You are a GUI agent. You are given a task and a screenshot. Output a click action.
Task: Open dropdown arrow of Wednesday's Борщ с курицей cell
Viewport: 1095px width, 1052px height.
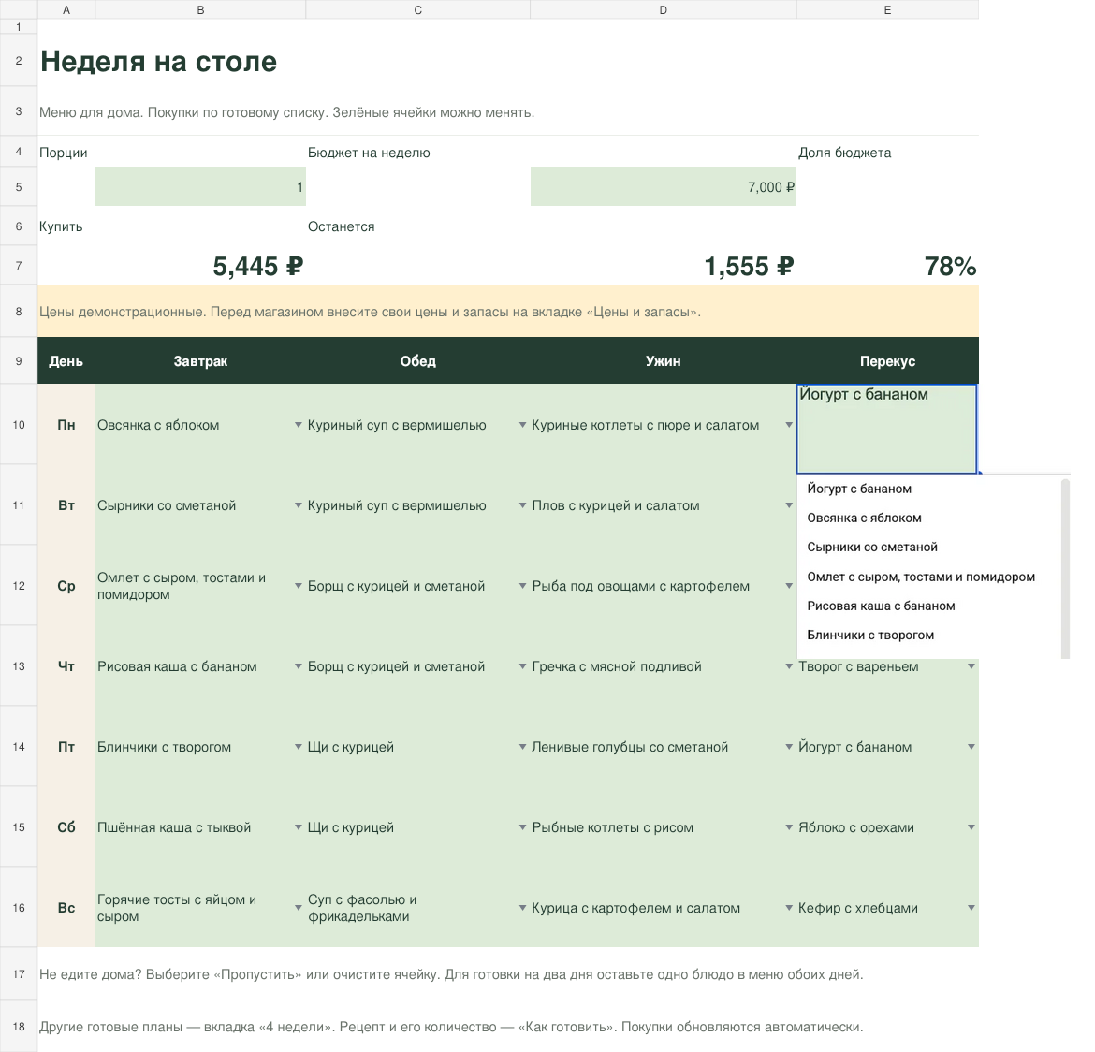pos(522,585)
